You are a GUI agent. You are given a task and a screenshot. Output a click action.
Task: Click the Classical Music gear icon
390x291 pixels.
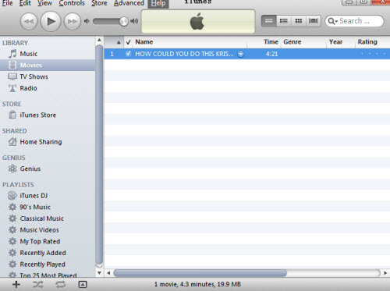tap(12, 218)
